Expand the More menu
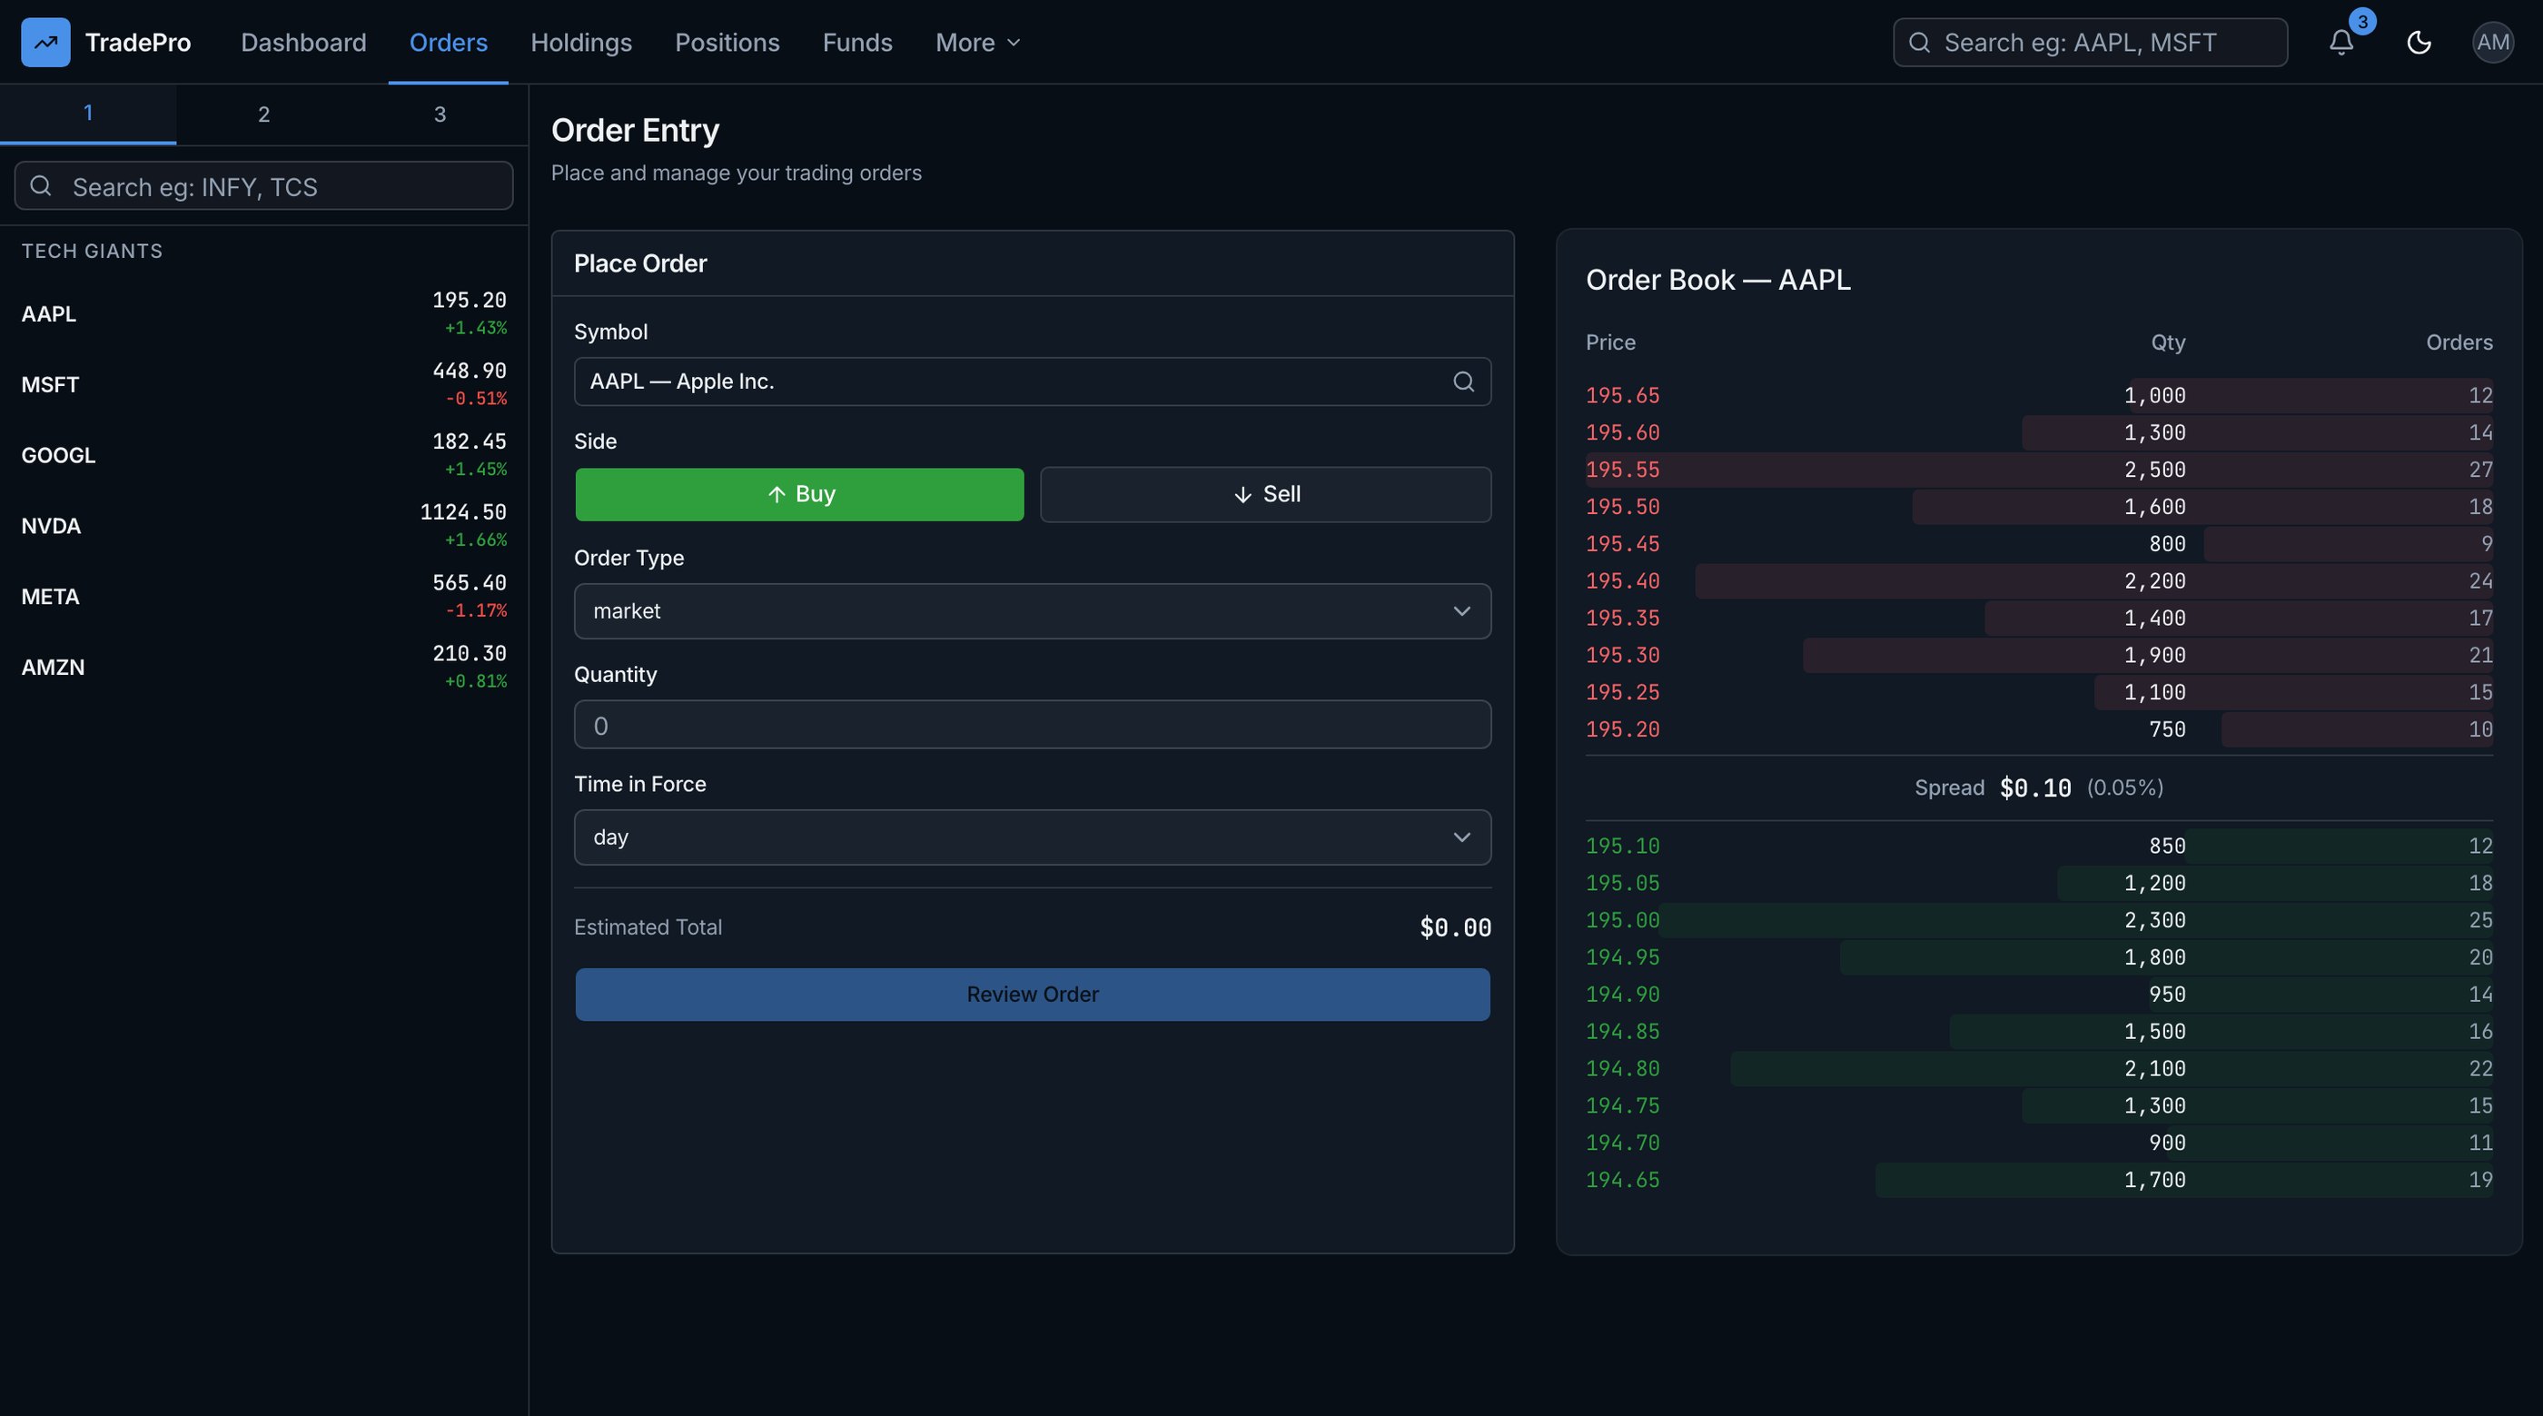 977,43
